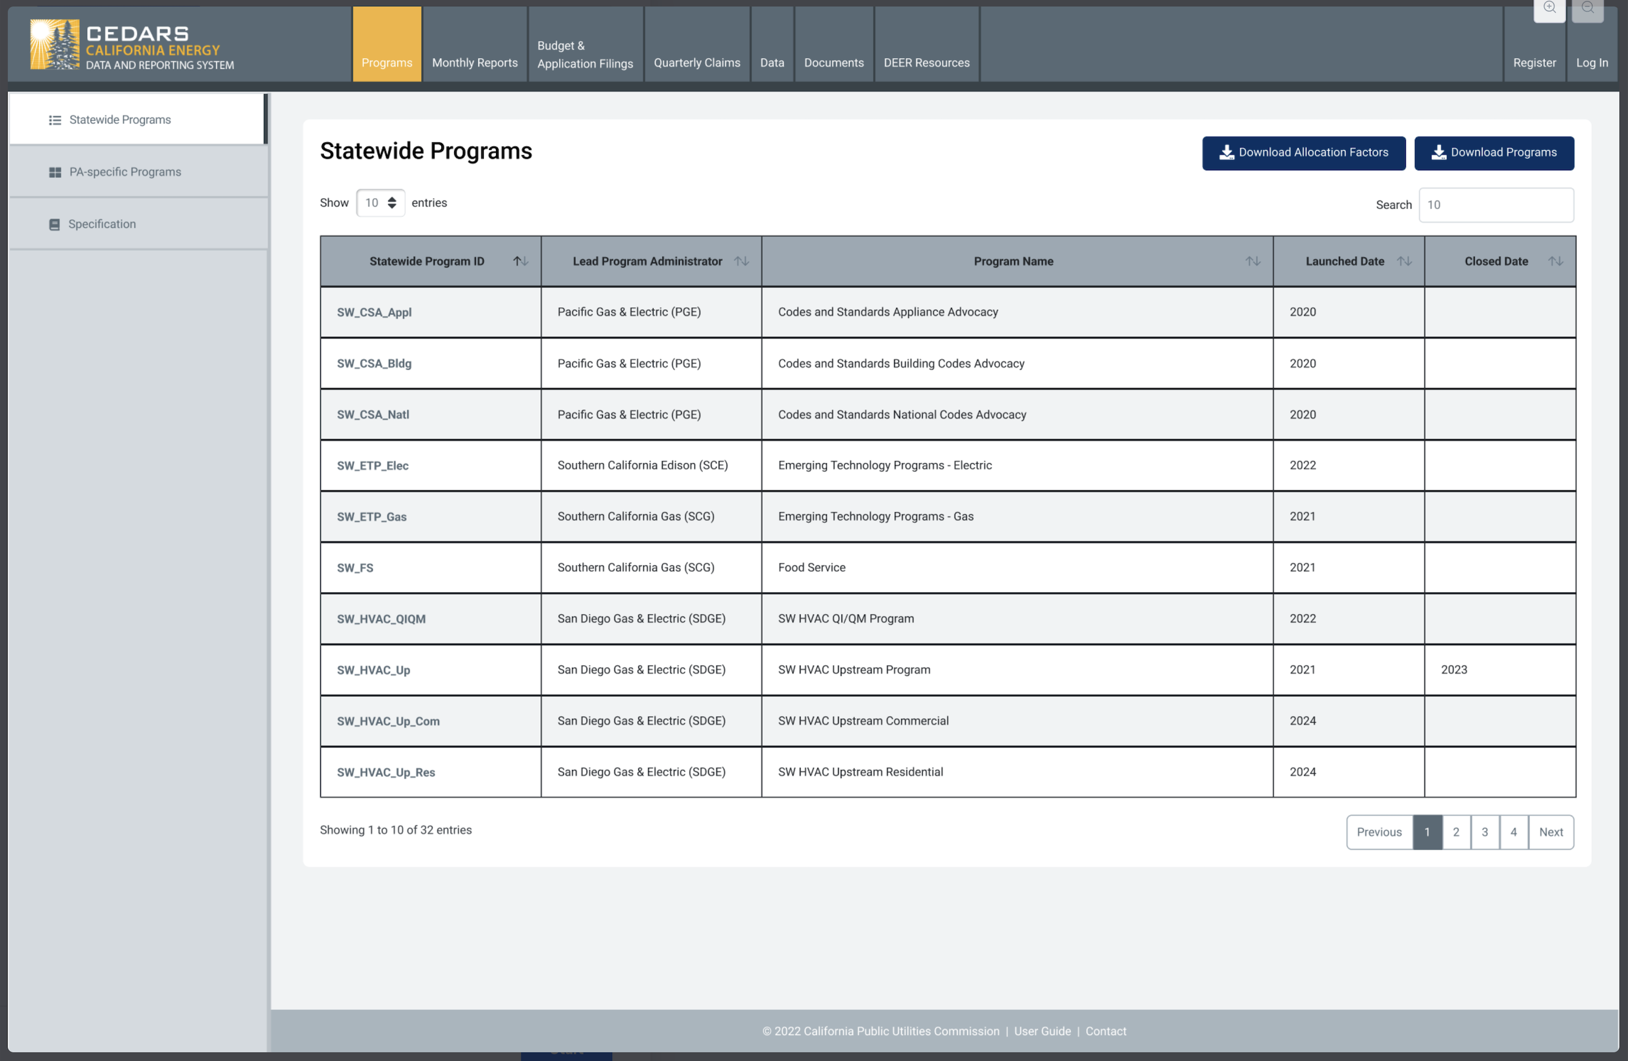Sort by Closed Date arrows
This screenshot has height=1061, width=1628.
(1555, 261)
